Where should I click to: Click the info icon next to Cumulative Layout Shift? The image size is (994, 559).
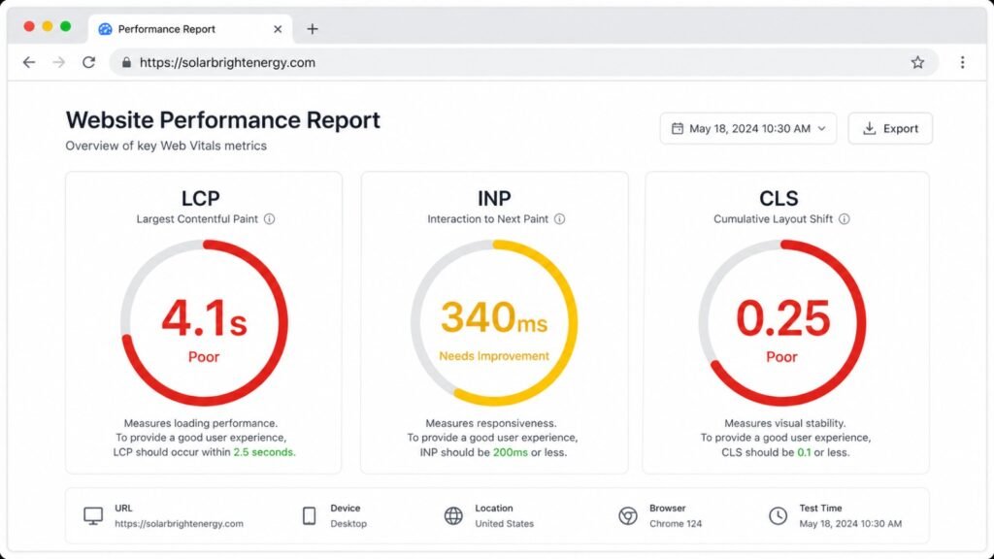point(844,219)
